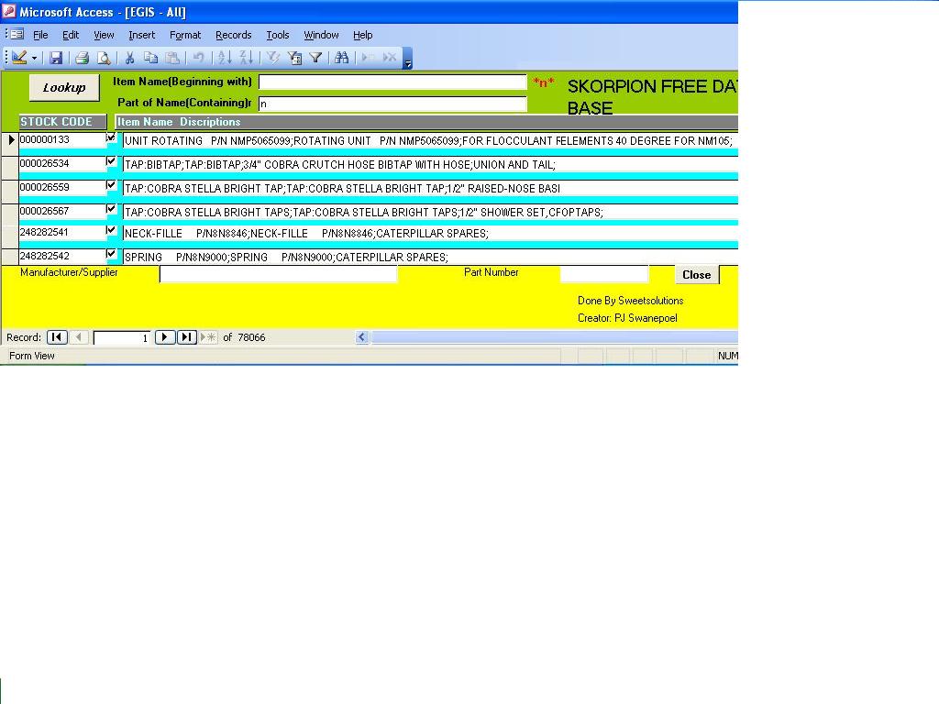Paste with the clipboard icon
The width and height of the screenshot is (939, 704).
[x=172, y=58]
